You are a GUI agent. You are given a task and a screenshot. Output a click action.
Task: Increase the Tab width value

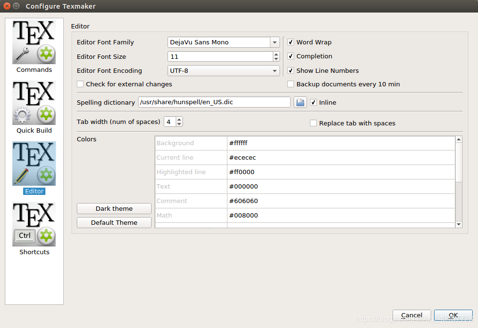pyautogui.click(x=179, y=120)
